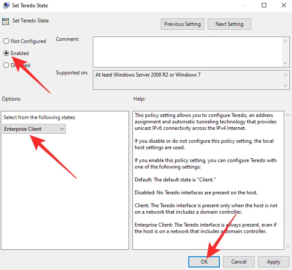Maximize the Set Teredo State window
The image size is (292, 270).
click(x=264, y=5)
